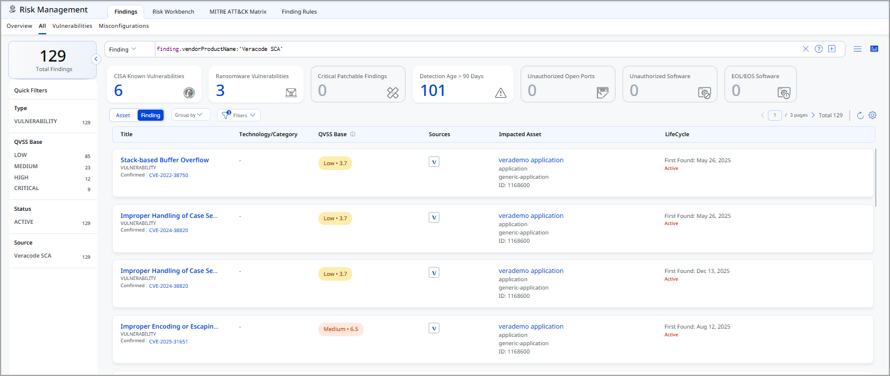Refresh the findings list
This screenshot has width=890, height=376.
[860, 115]
